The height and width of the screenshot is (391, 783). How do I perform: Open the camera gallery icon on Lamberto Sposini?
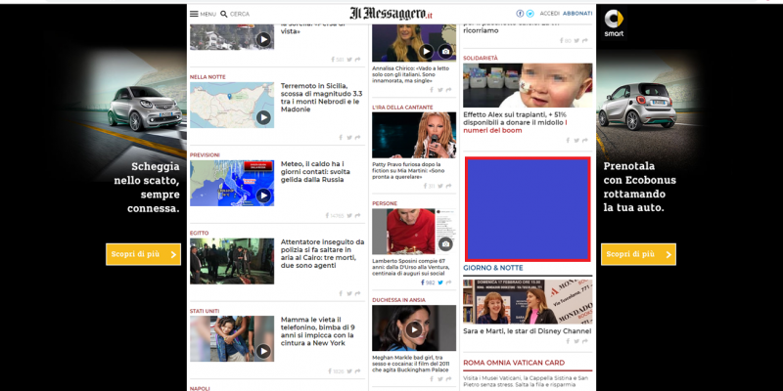coord(445,244)
